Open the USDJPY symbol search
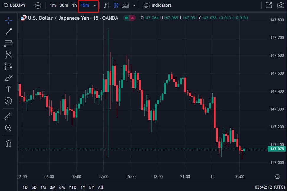The height and width of the screenshot is (191, 288). [15, 5]
